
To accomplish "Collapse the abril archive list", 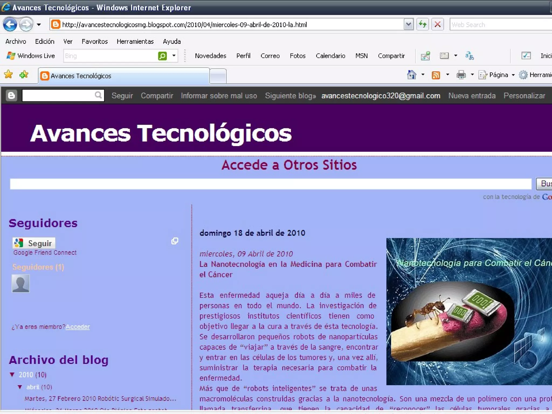I will tap(20, 387).
